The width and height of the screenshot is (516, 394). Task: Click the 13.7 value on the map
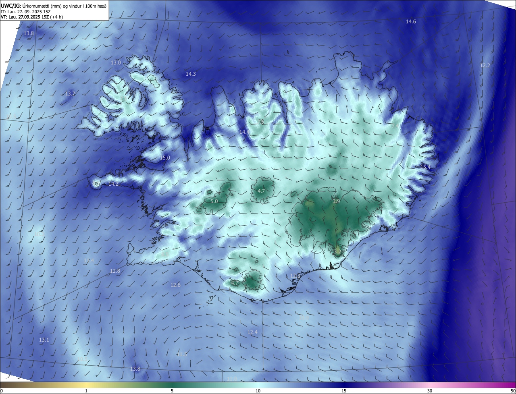tap(70, 94)
